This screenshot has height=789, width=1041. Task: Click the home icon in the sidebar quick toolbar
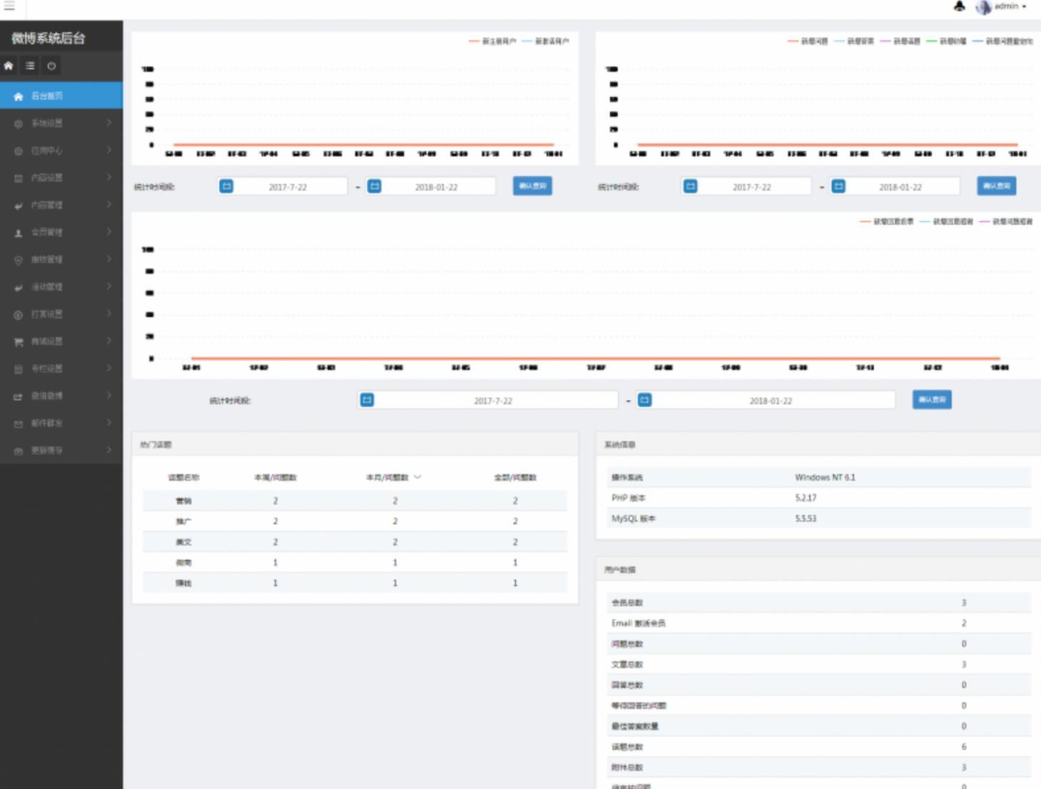point(9,66)
